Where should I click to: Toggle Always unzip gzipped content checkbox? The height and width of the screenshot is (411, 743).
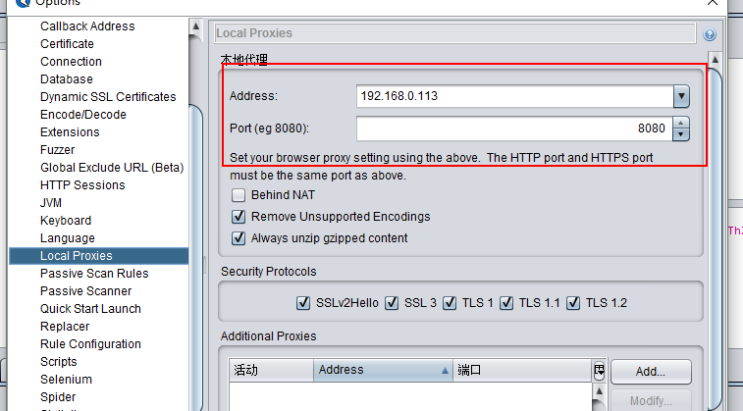(239, 237)
